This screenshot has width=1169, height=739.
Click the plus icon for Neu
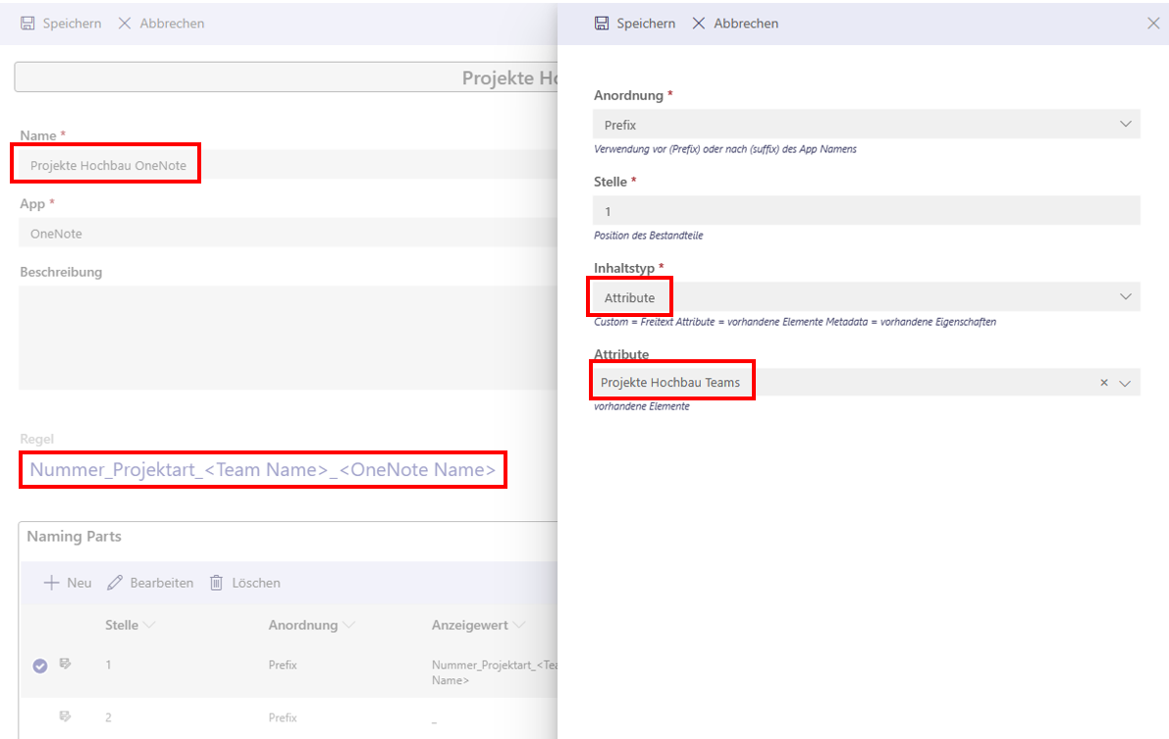coord(51,583)
